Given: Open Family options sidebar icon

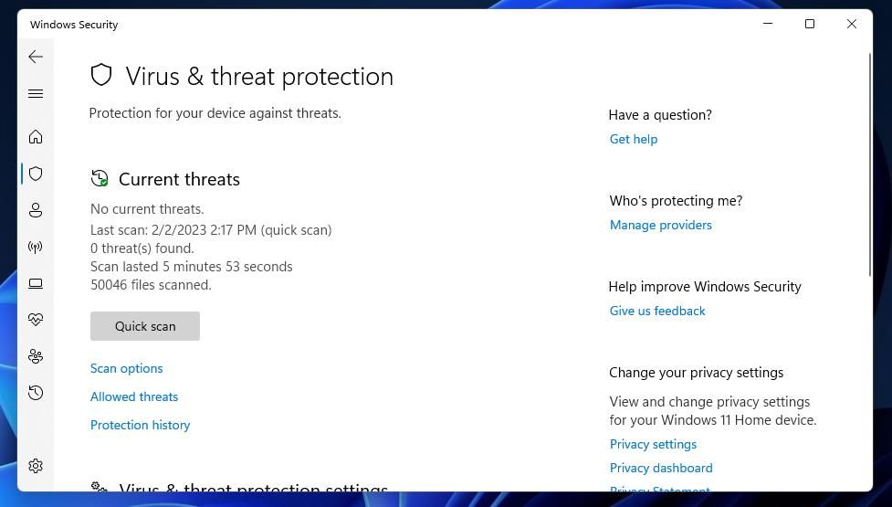Looking at the screenshot, I should click(36, 356).
